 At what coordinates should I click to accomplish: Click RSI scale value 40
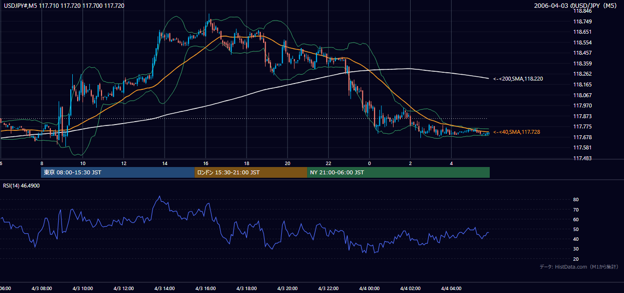coord(576,239)
